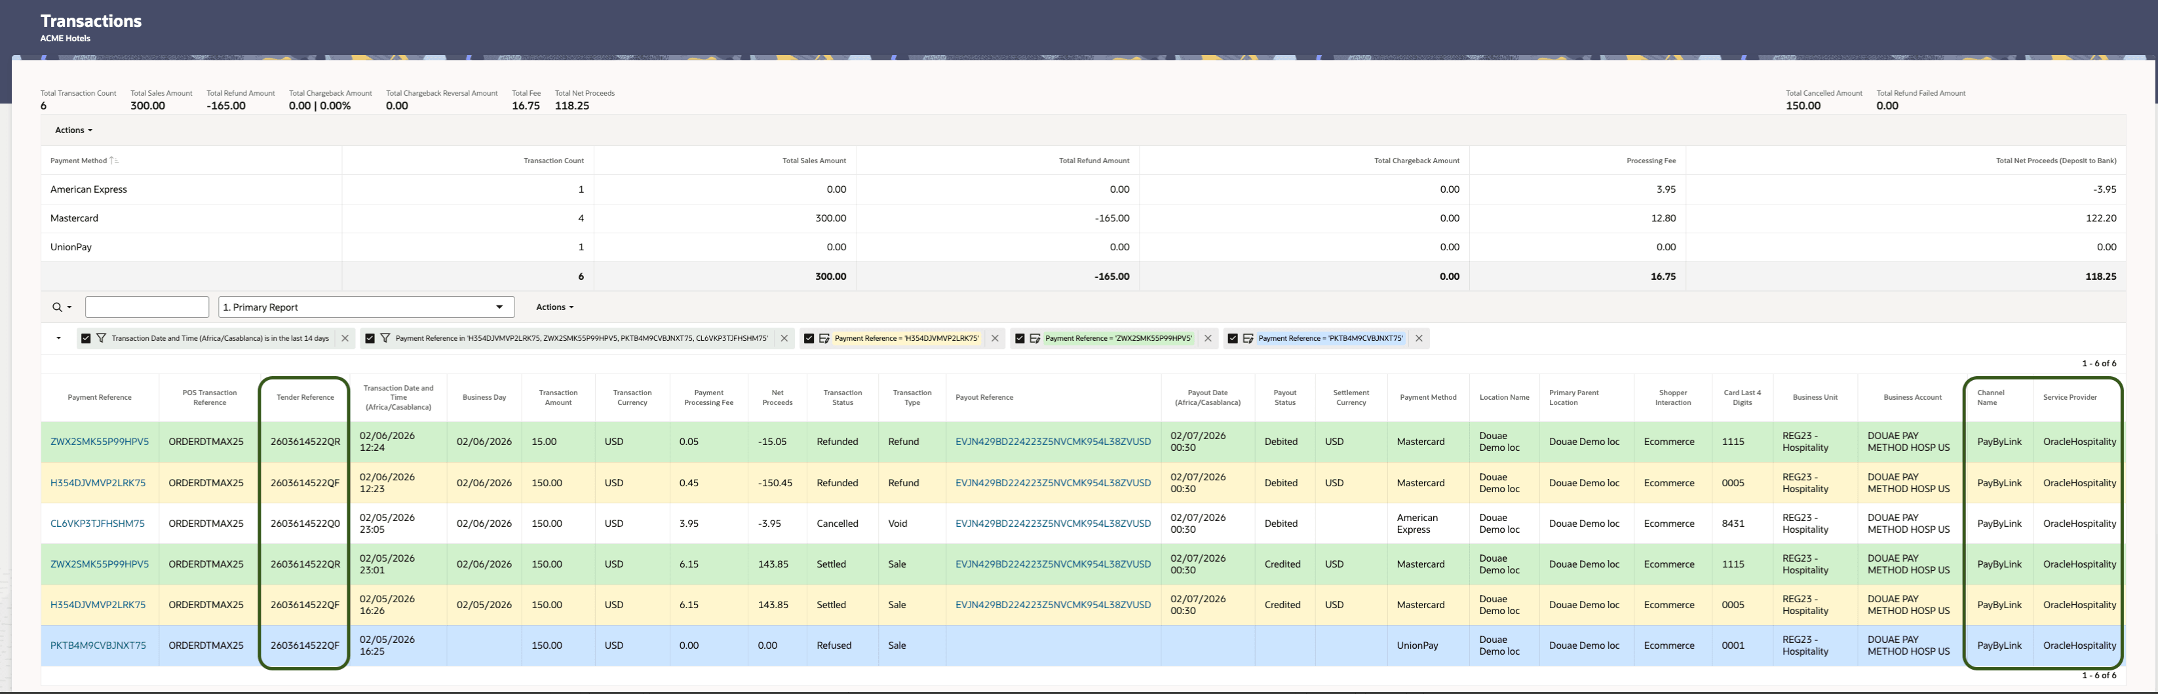Click the Tender Reference column header
The image size is (2158, 694).
click(x=305, y=397)
